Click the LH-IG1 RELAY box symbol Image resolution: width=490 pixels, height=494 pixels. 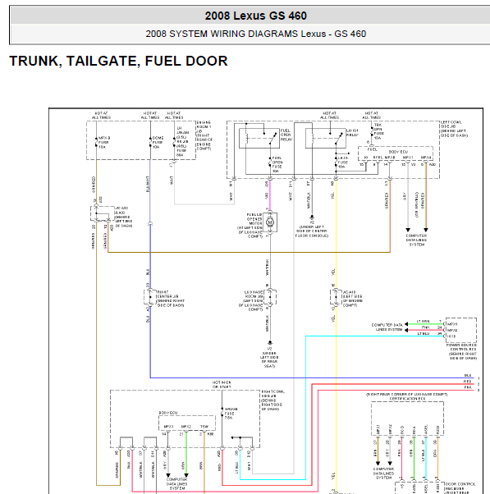coord(326,138)
